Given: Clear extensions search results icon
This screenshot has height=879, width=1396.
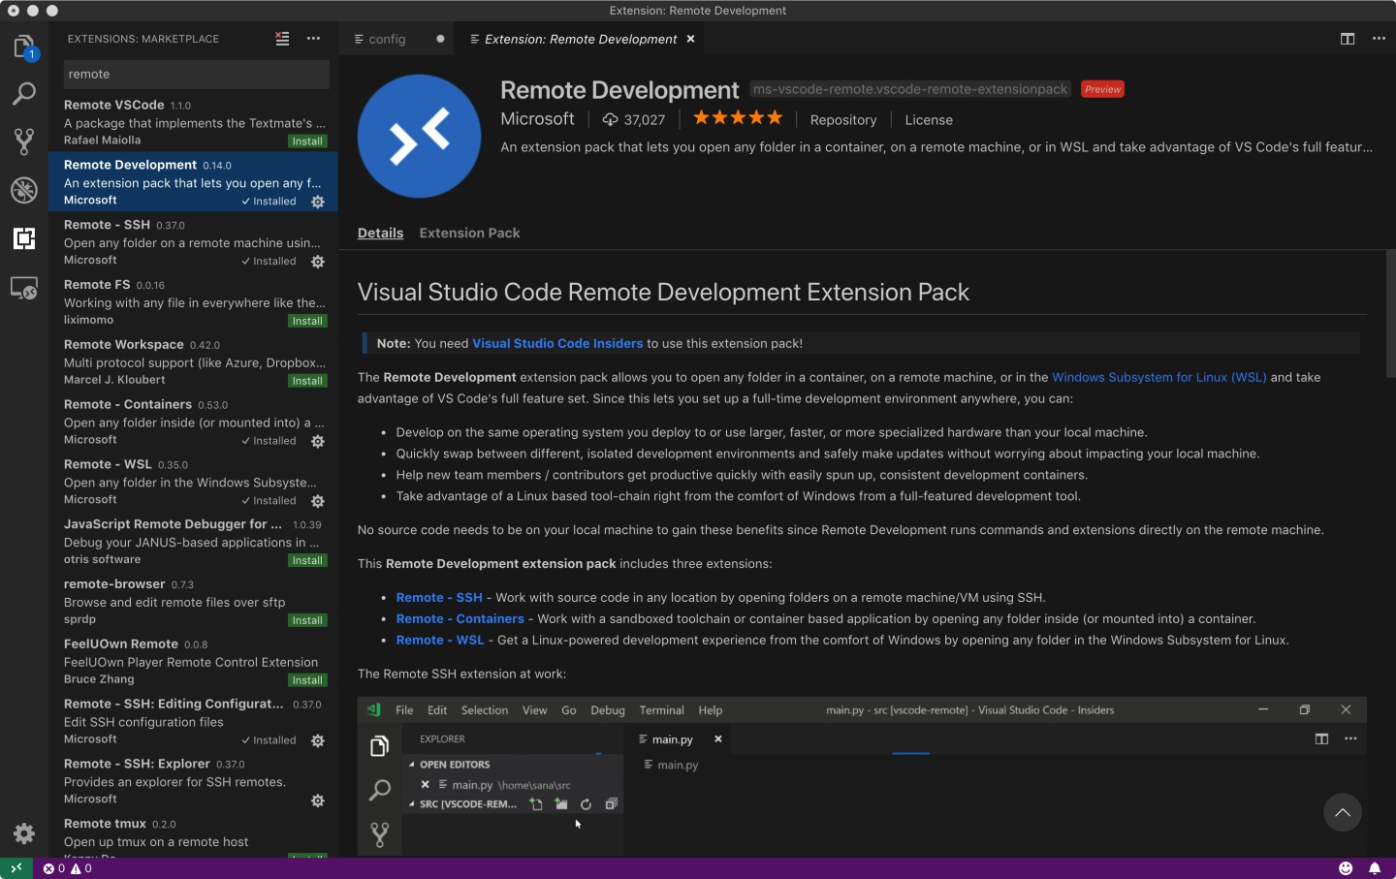Looking at the screenshot, I should [x=282, y=39].
